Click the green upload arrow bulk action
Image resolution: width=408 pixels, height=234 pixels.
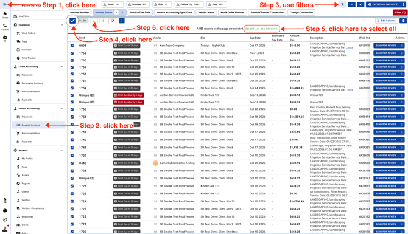pyautogui.click(x=94, y=21)
